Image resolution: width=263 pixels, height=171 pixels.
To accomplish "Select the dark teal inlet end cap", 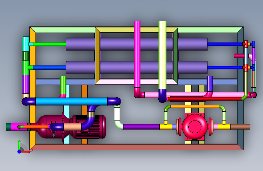I will point(8,127).
